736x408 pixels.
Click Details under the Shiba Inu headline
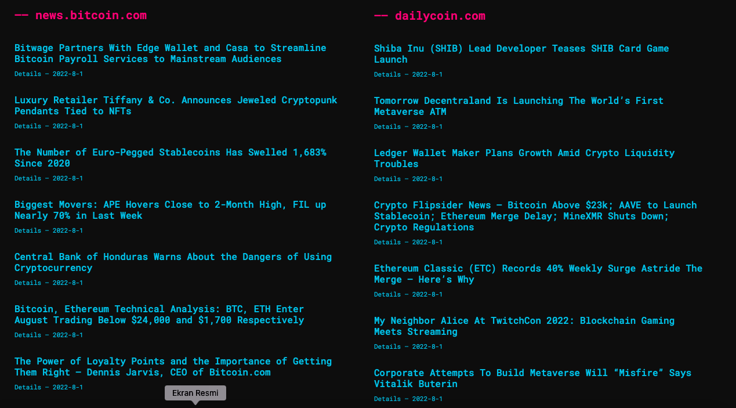387,75
